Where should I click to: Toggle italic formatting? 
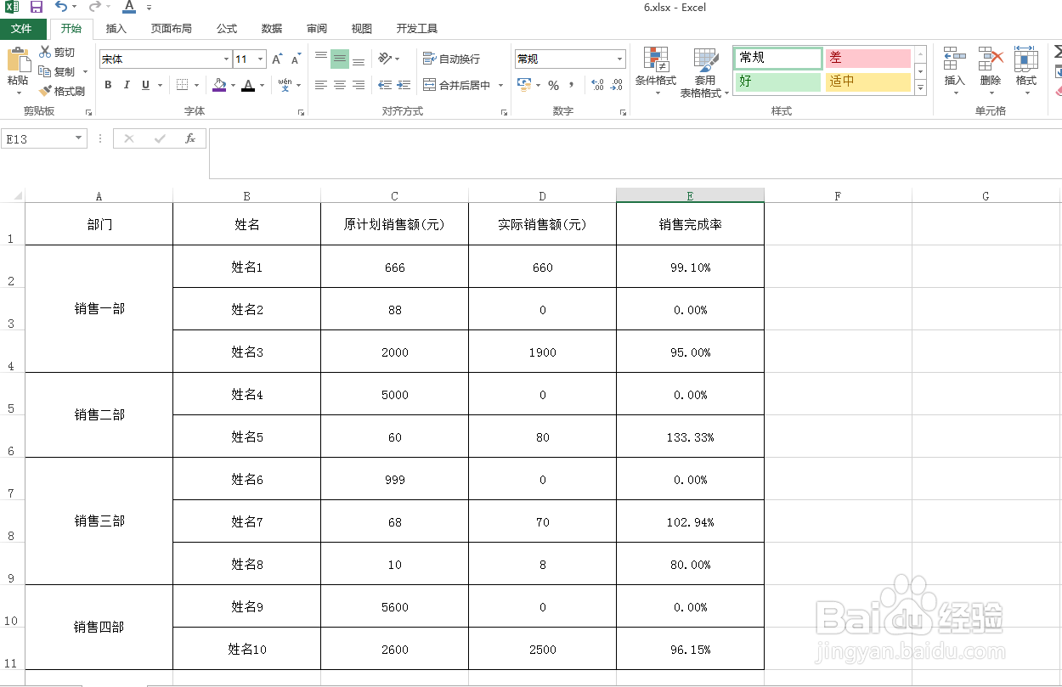125,85
